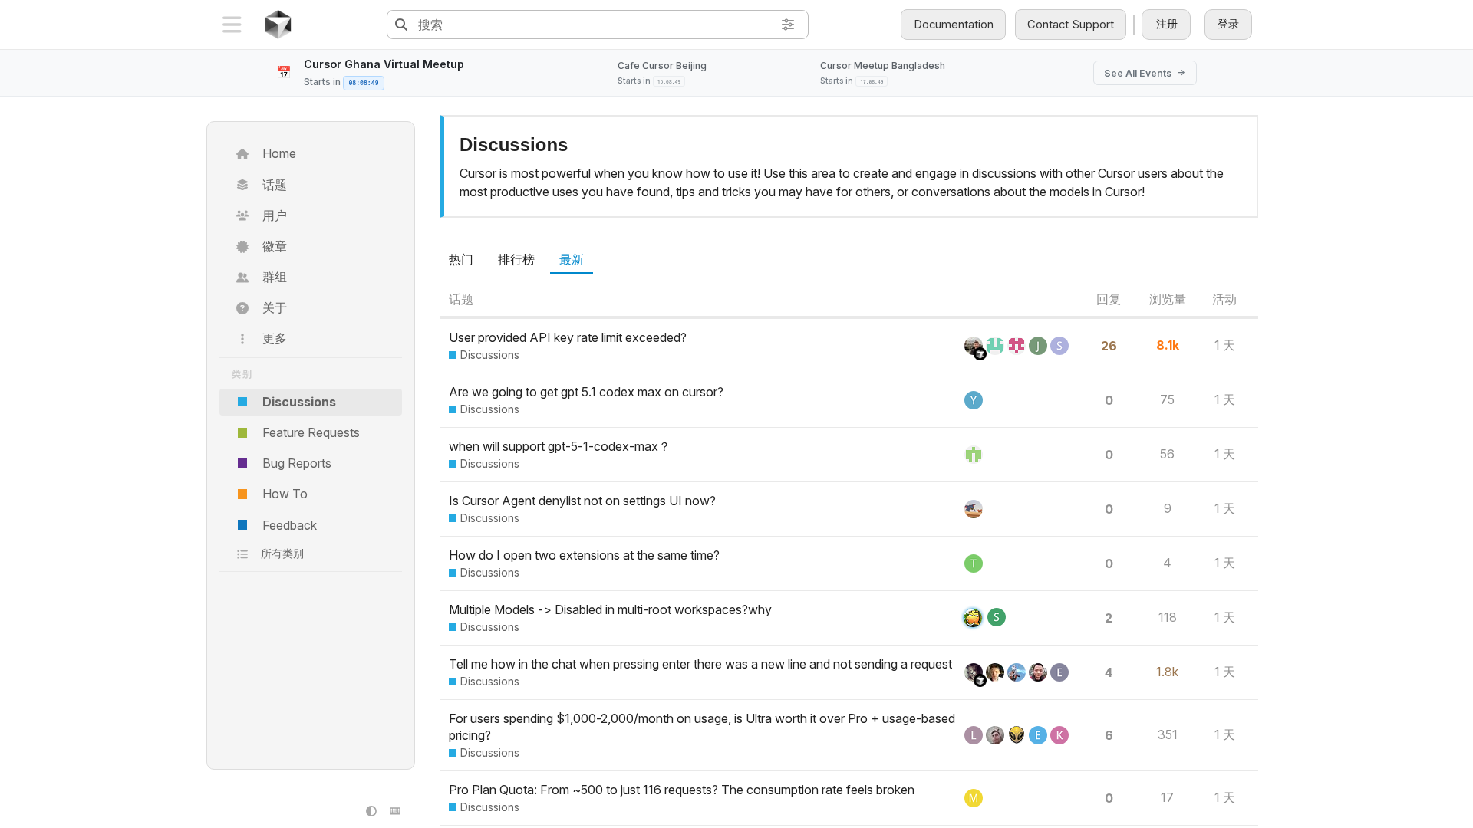Viewport: 1473px width, 828px height.
Task: Open the search advanced filters icon
Action: 788,25
